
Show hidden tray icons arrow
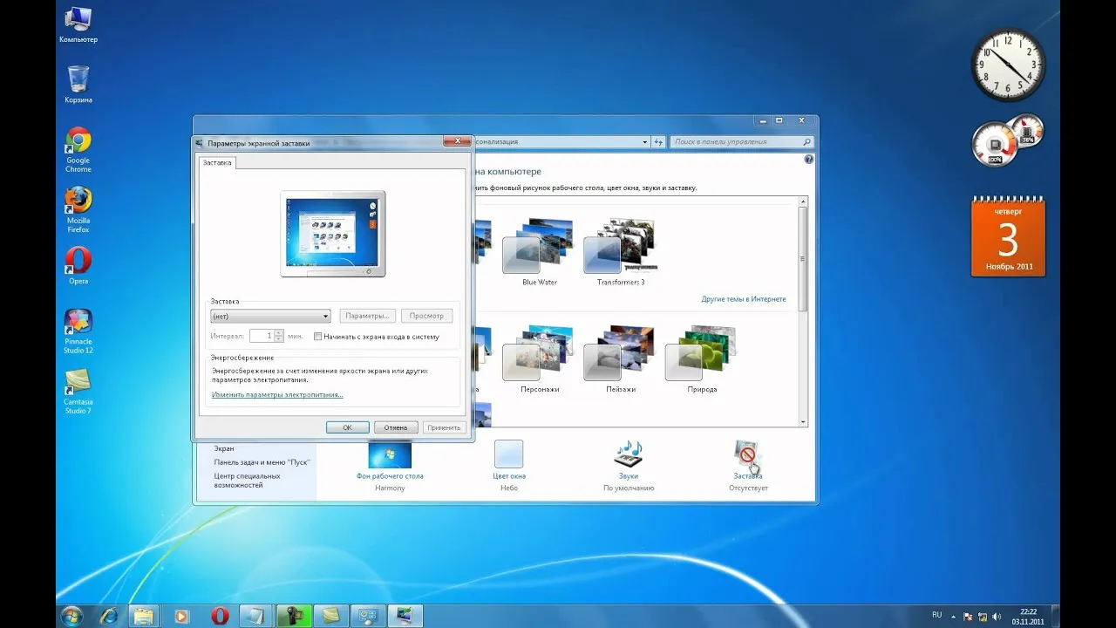pos(953,617)
